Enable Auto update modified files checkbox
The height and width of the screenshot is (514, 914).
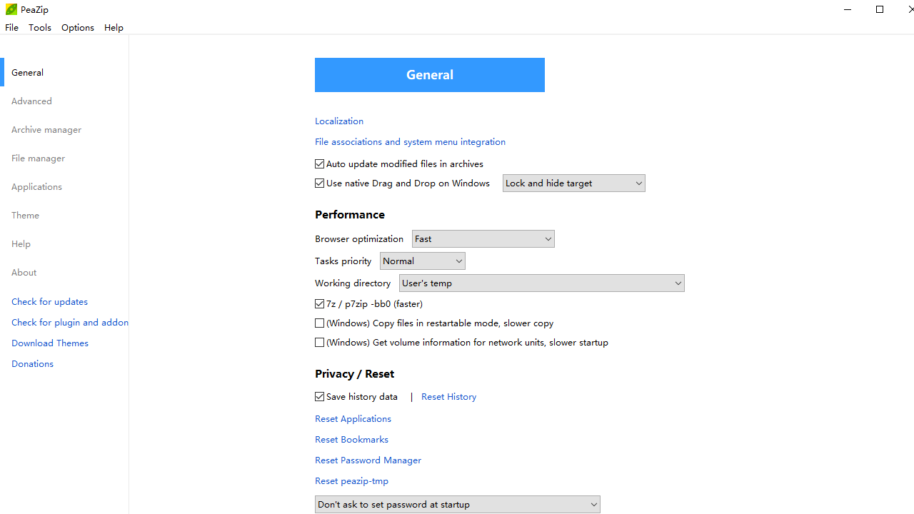coord(320,164)
